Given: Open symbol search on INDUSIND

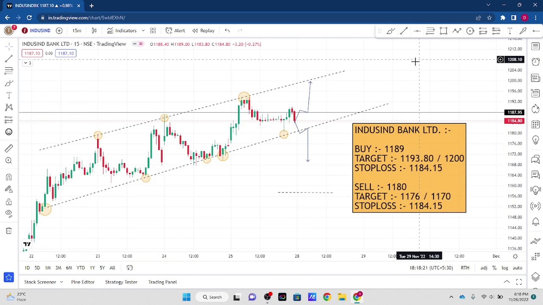Looking at the screenshot, I should click(36, 30).
